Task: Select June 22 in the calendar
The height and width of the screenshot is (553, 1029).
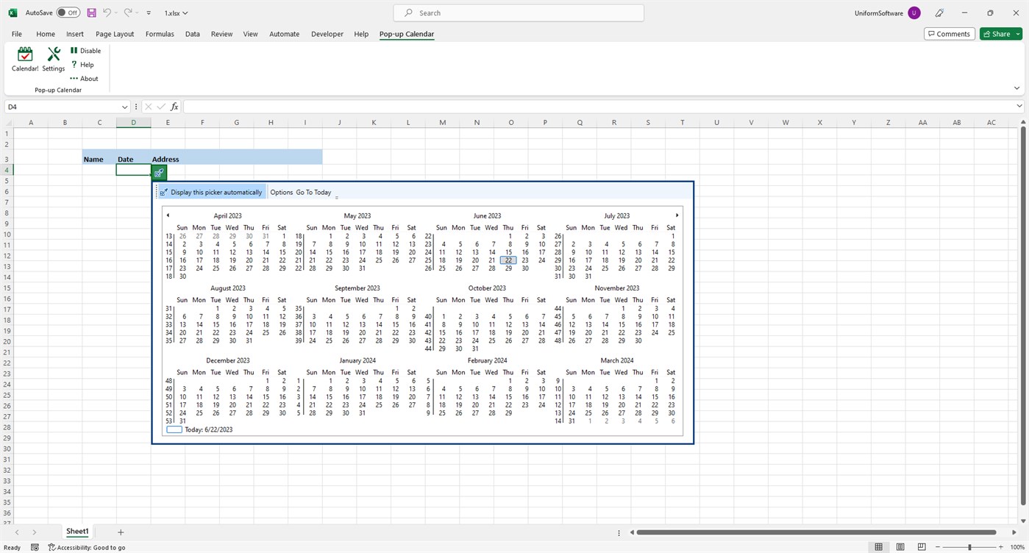Action: point(508,260)
